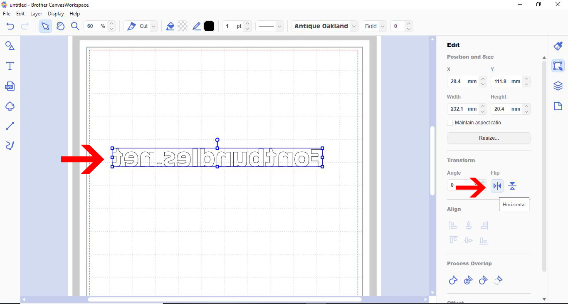Screen dimensions: 568x304
Task: Select the Text tool in left sidebar
Action: coord(10,66)
